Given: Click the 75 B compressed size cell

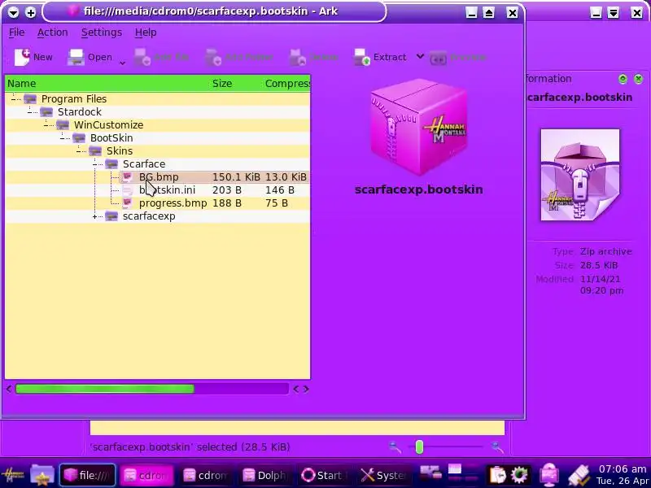Looking at the screenshot, I should (277, 203).
